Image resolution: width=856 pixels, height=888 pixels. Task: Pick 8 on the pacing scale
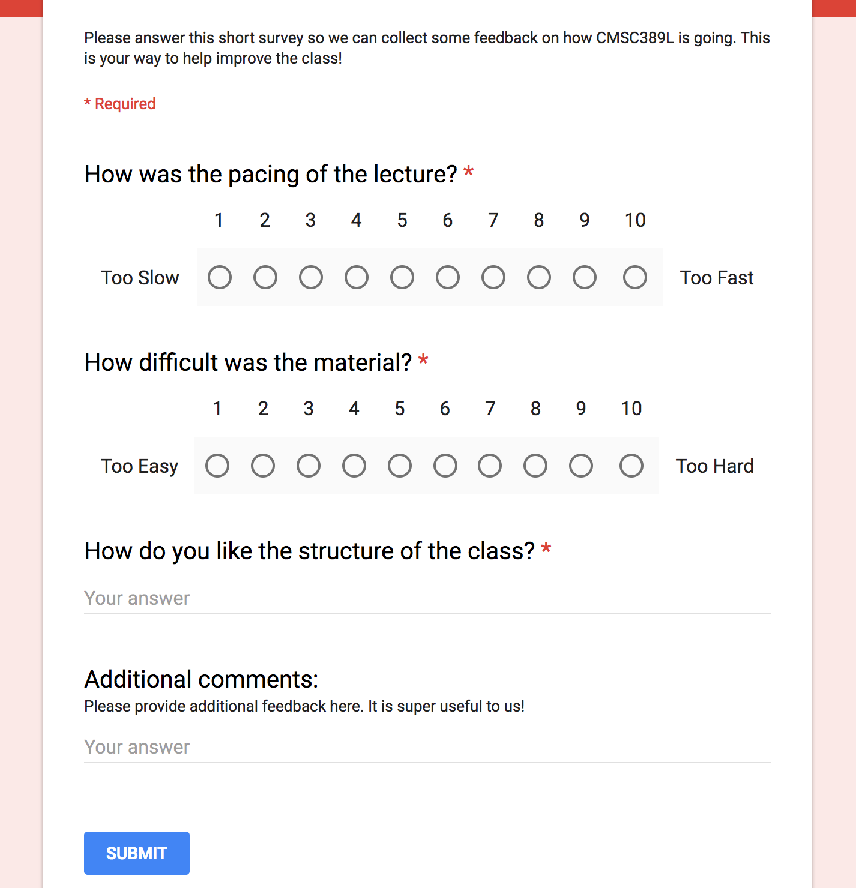[x=539, y=277]
